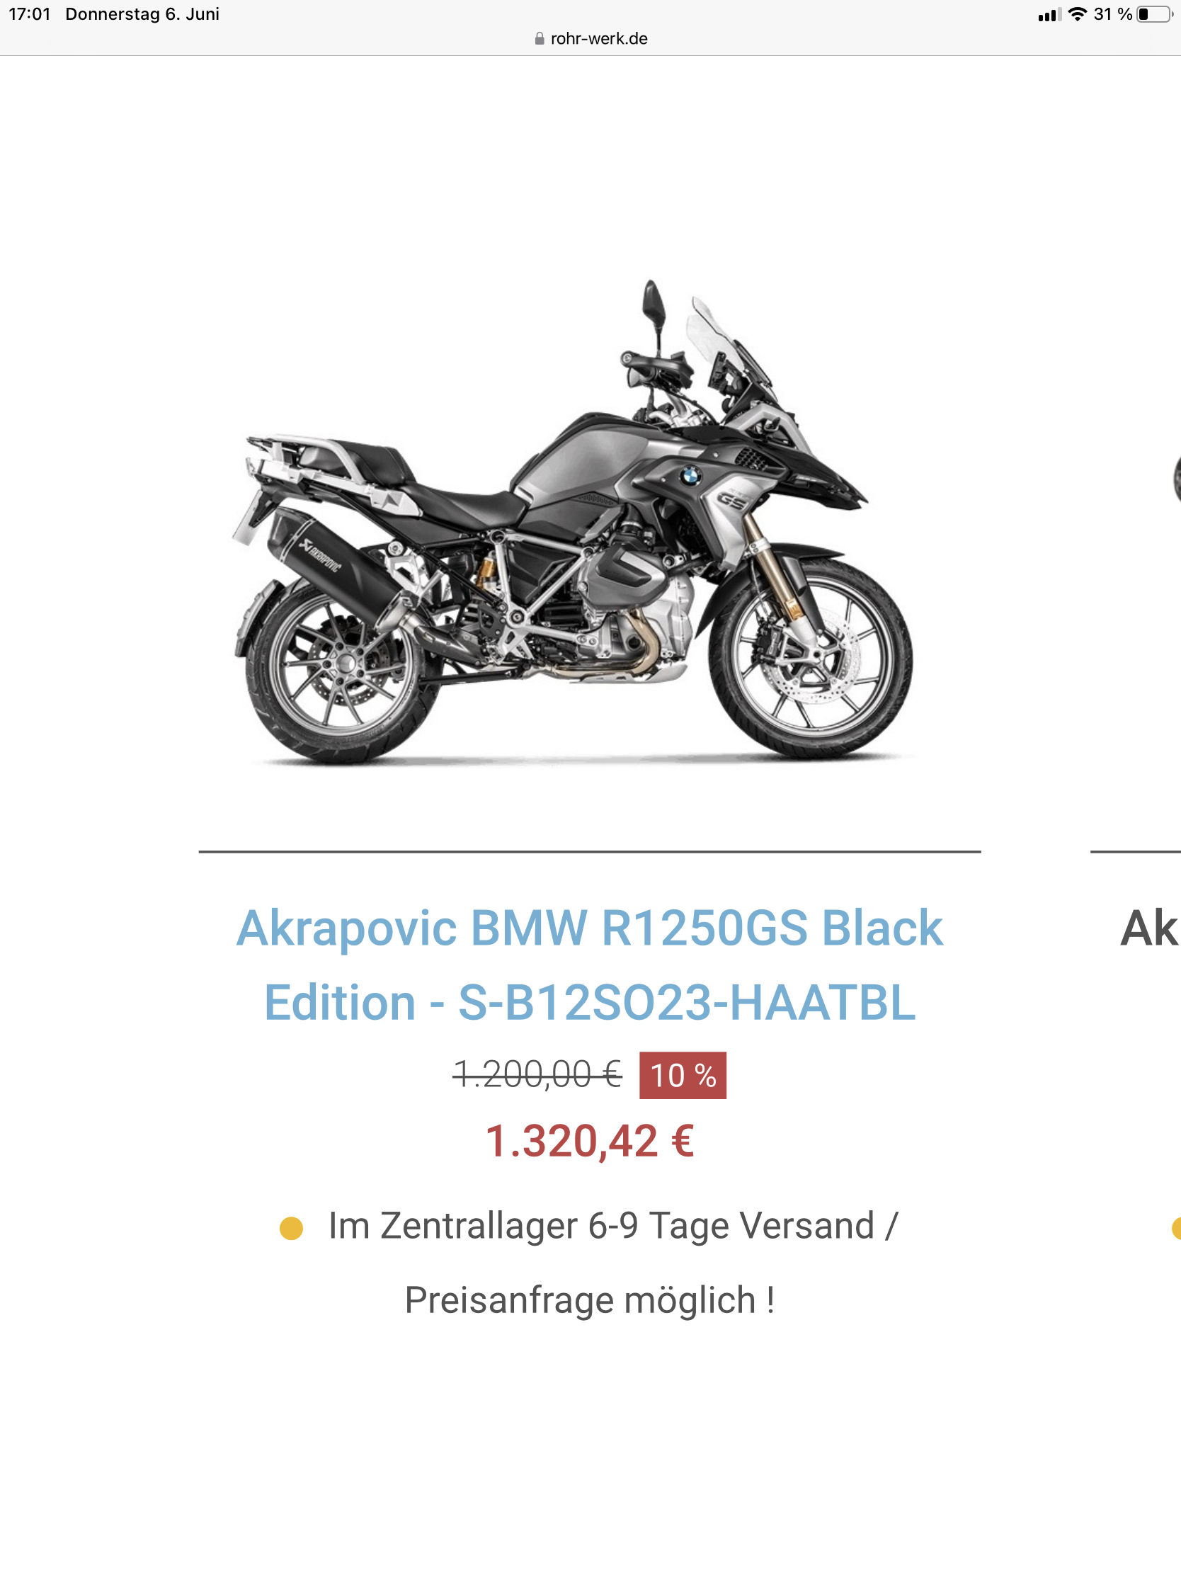
Task: Tap the rohr-werk.de address bar
Action: (591, 38)
